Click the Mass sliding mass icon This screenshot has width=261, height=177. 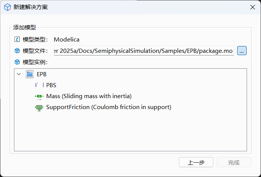[x=39, y=96]
